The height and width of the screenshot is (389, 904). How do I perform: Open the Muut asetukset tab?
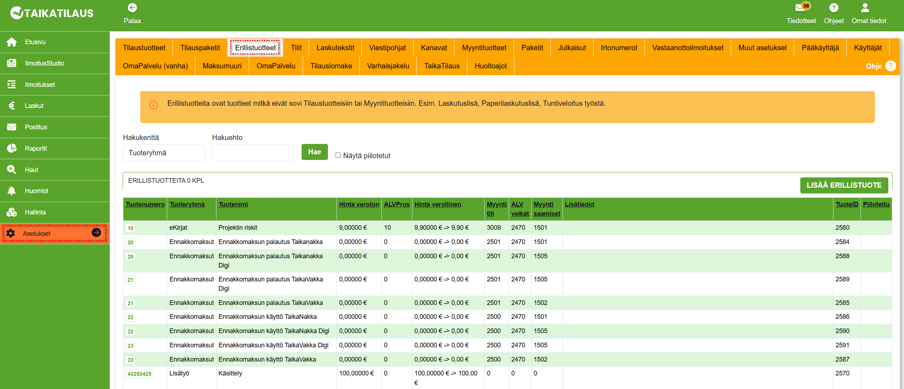[762, 48]
